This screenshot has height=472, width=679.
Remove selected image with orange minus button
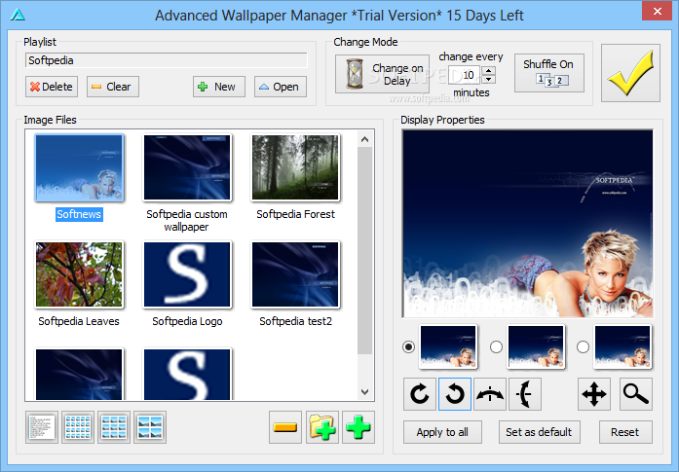[285, 427]
